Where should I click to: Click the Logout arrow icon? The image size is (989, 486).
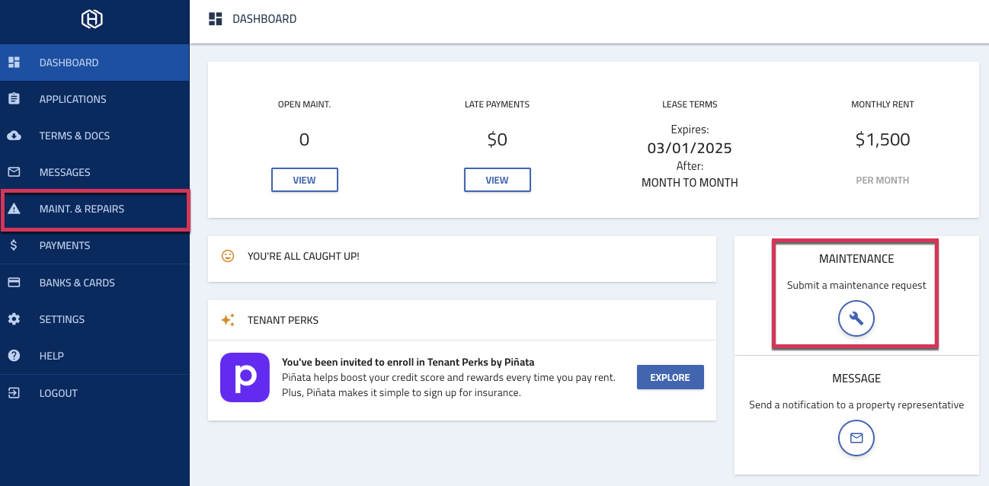coord(14,393)
